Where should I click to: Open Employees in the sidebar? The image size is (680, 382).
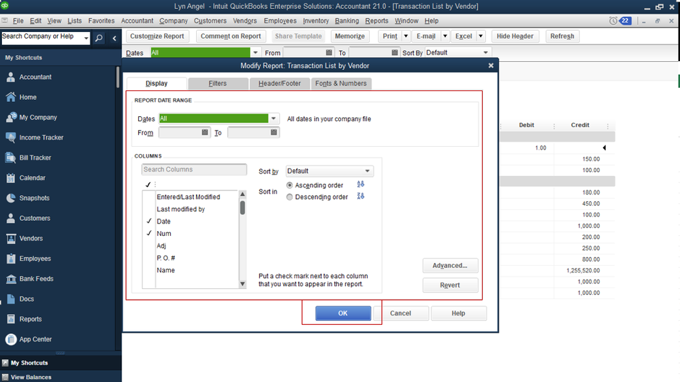tap(35, 258)
